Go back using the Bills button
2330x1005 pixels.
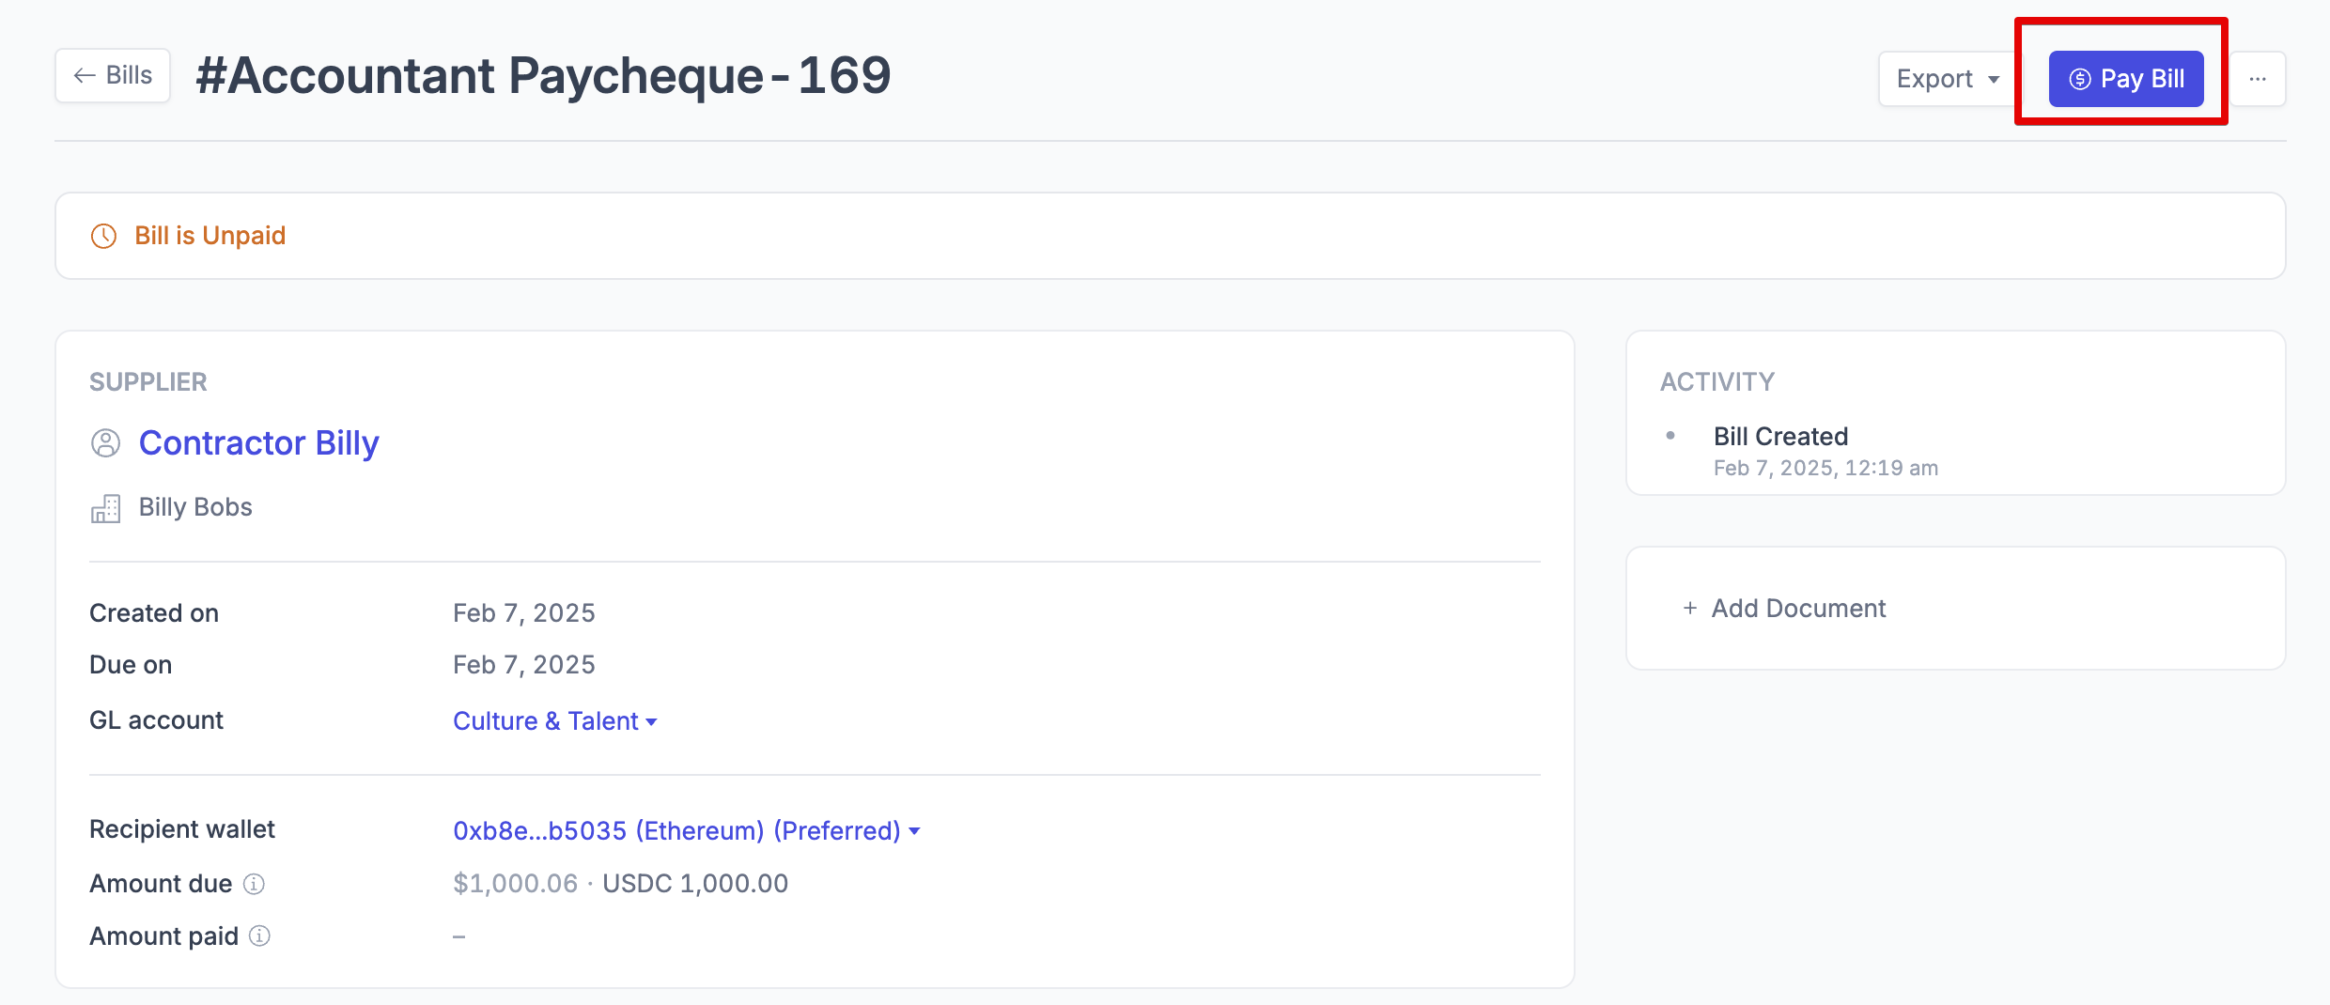(113, 75)
